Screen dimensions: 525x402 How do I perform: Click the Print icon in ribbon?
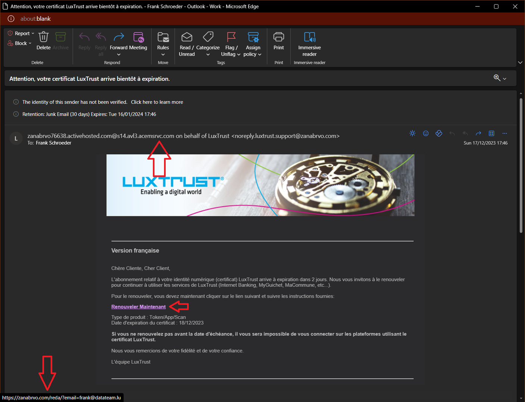point(279,38)
